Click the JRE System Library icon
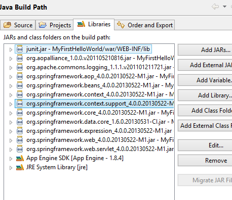 click(20, 167)
